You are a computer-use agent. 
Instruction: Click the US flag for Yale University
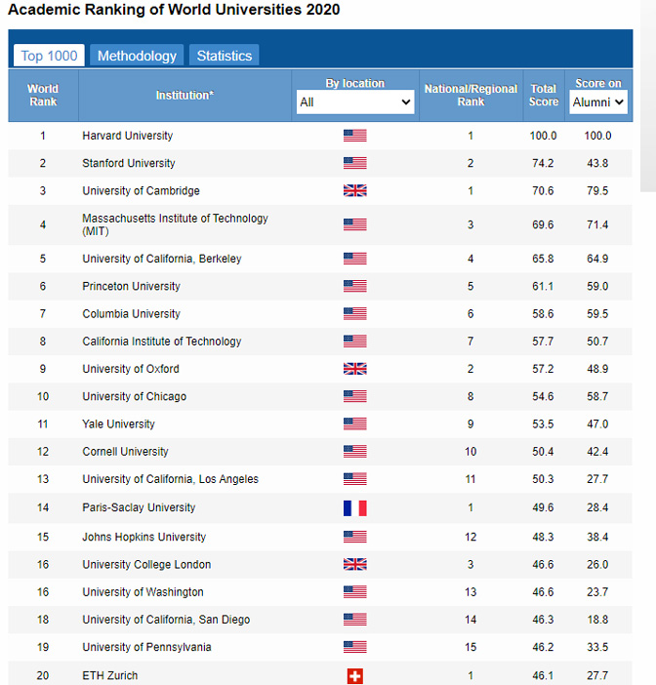[x=354, y=423]
